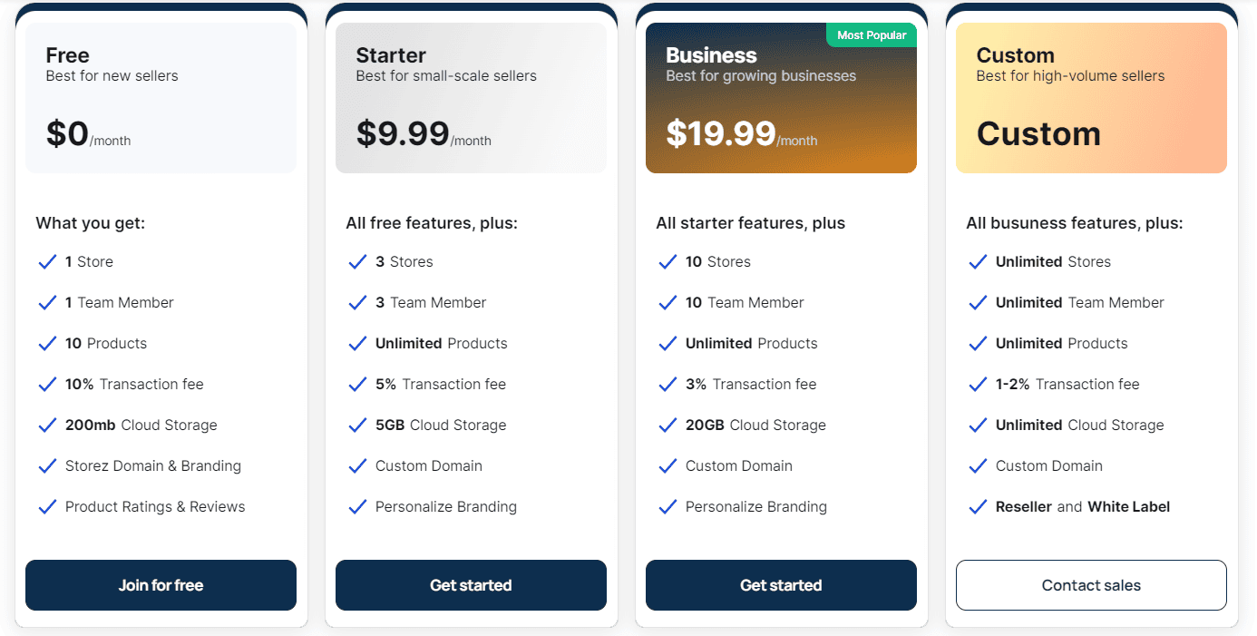Click the checkmark next to Unlimited Products in Starter

(x=357, y=343)
